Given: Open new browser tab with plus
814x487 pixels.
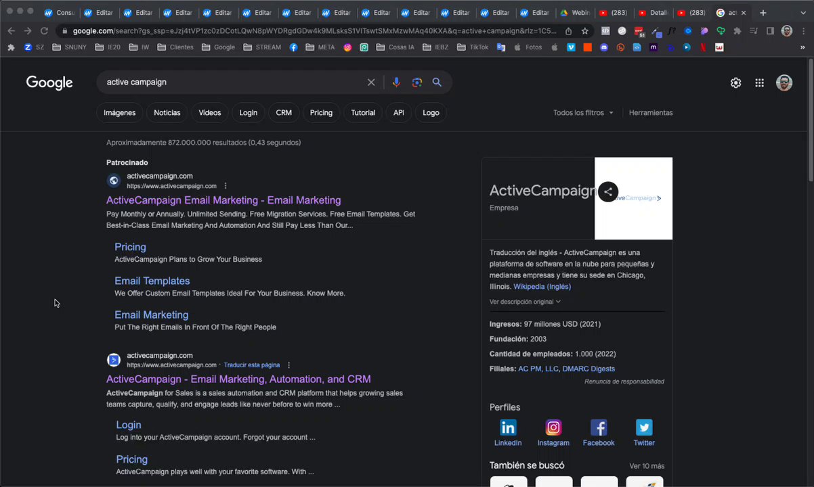Looking at the screenshot, I should [763, 13].
